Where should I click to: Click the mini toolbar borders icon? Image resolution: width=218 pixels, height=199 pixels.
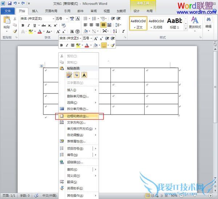pyautogui.click(x=104, y=45)
